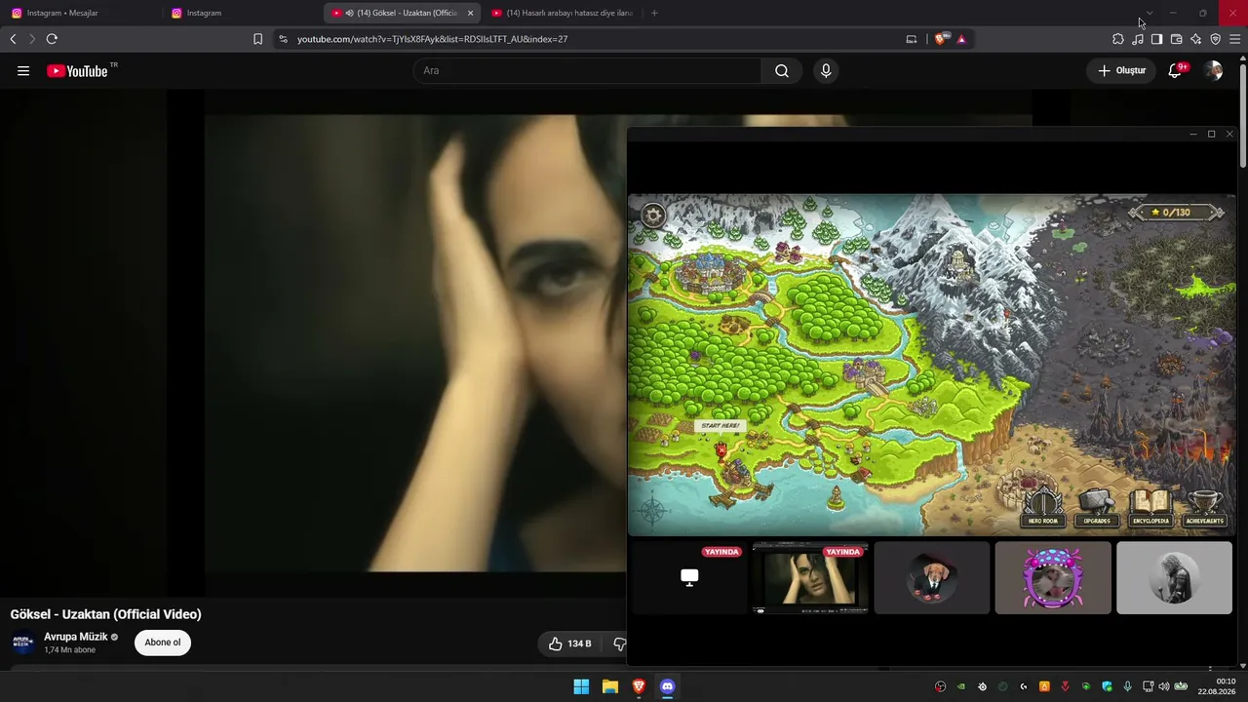Open the Avrupa Müzik channel link

tap(76, 637)
